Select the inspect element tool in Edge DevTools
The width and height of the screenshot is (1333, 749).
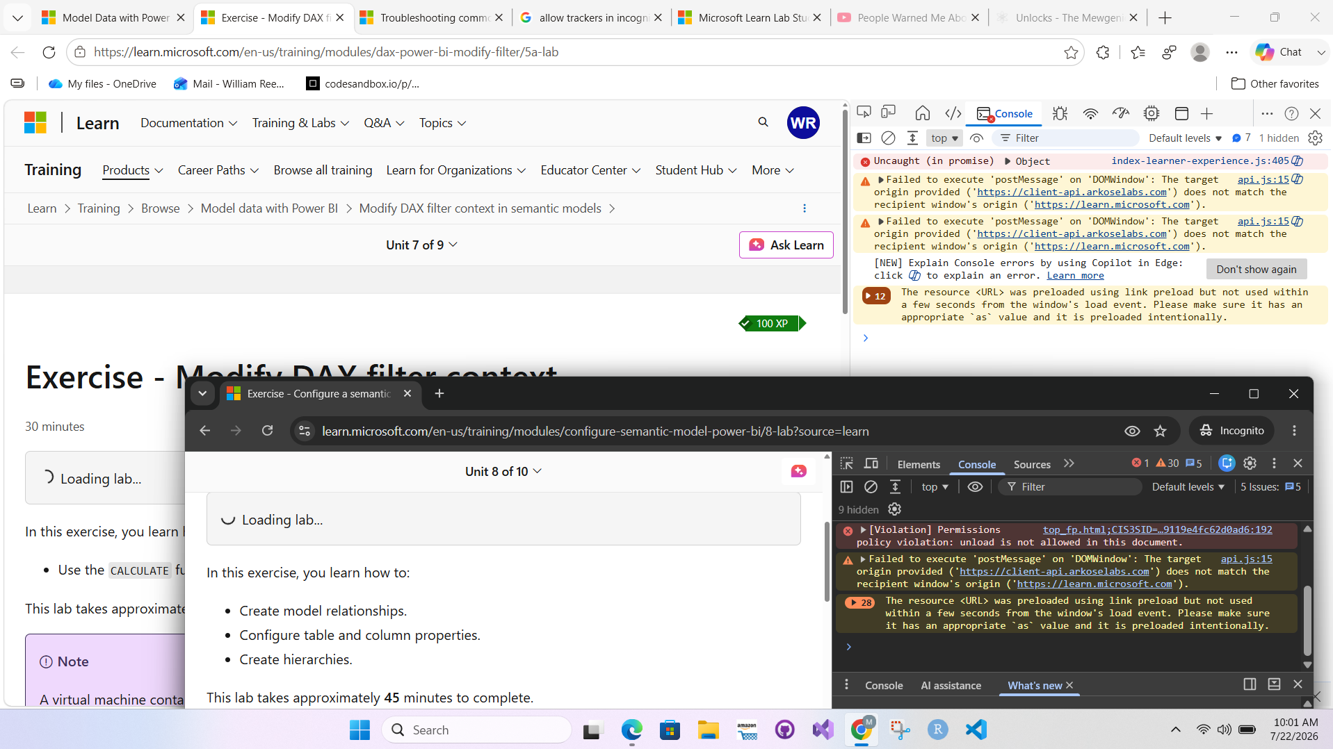(x=864, y=113)
